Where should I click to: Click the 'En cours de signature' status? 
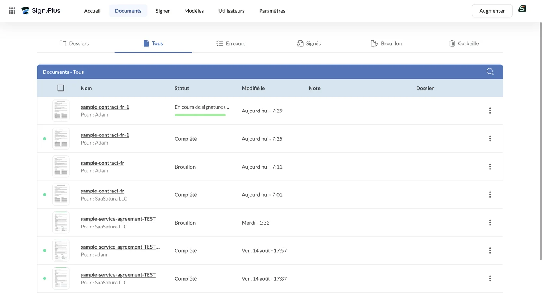pos(202,107)
